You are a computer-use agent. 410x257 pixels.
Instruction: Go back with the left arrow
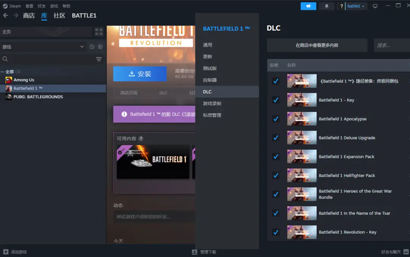click(6, 16)
